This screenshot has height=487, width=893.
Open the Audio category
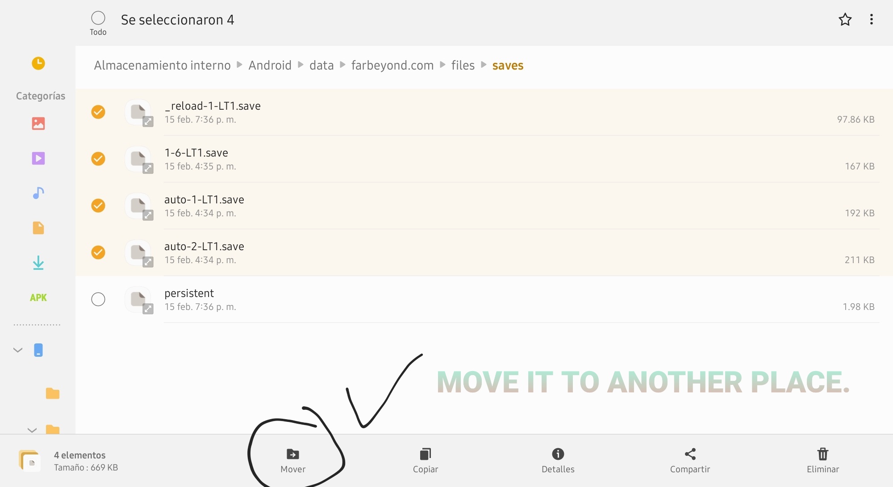pyautogui.click(x=38, y=193)
